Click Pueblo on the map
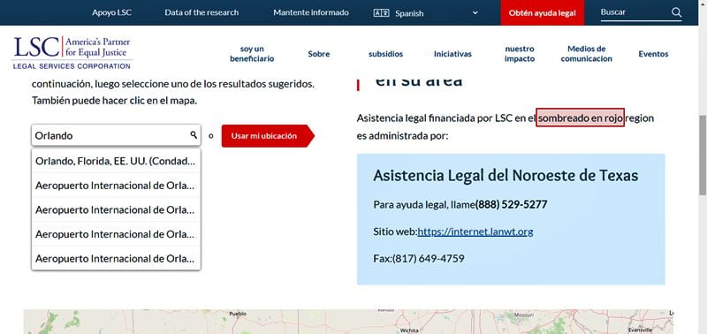Viewport: 707px width, 334px height. [238, 314]
